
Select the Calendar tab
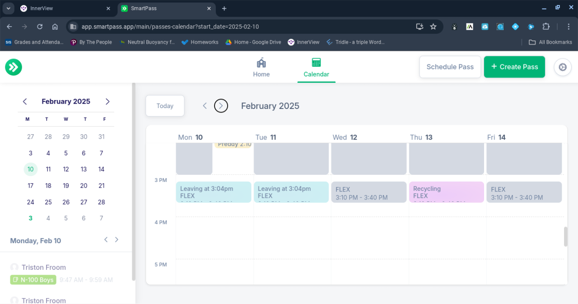(316, 68)
